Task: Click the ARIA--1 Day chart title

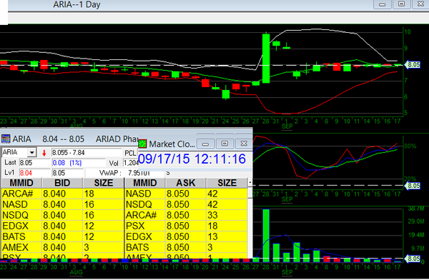Action: pos(77,4)
